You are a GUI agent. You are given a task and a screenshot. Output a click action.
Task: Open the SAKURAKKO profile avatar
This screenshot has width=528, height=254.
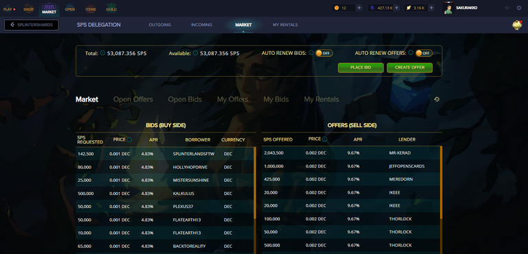click(448, 8)
